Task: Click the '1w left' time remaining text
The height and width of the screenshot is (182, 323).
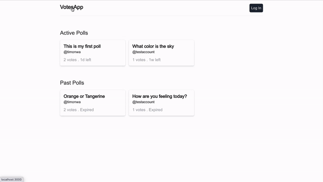Action: point(155,60)
